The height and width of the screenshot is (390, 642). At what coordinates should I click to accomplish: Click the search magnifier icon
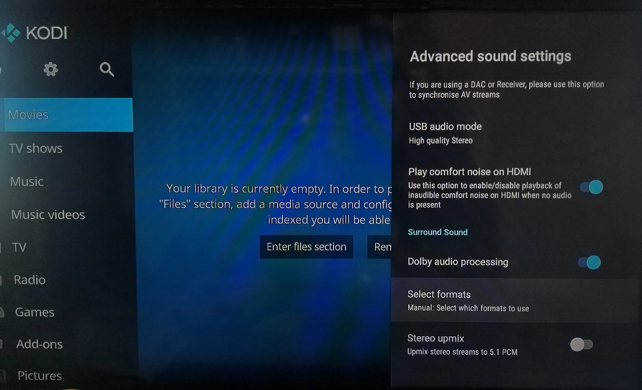tap(107, 69)
